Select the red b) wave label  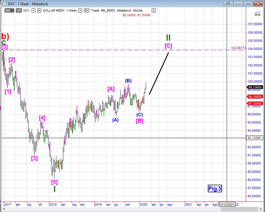(5, 36)
